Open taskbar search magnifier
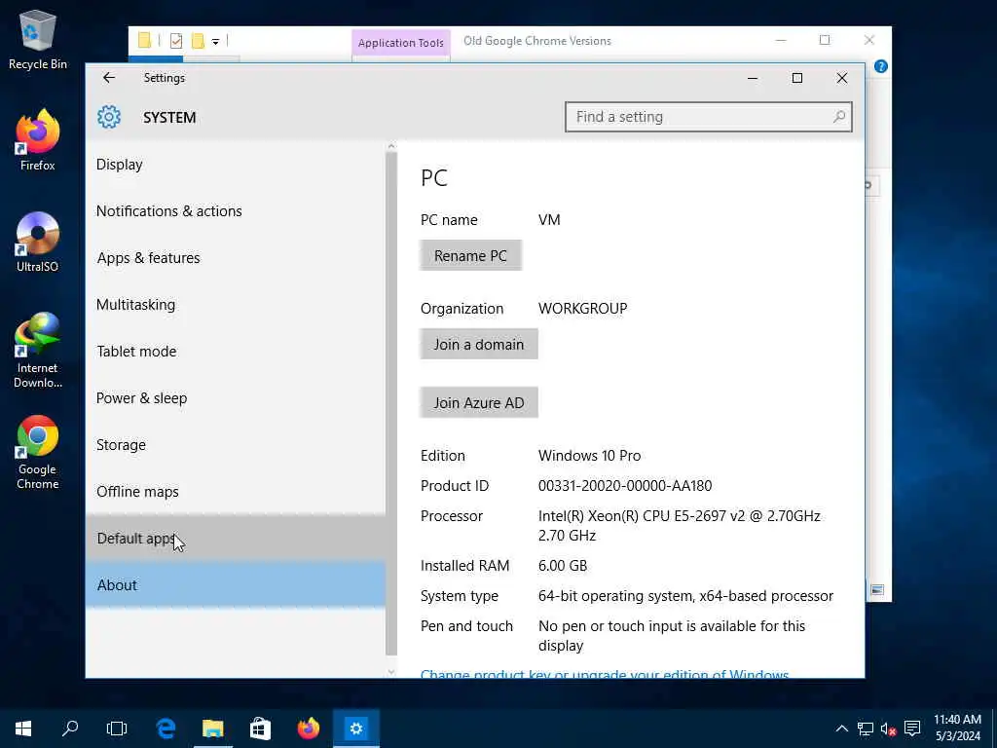Image resolution: width=997 pixels, height=748 pixels. click(70, 729)
